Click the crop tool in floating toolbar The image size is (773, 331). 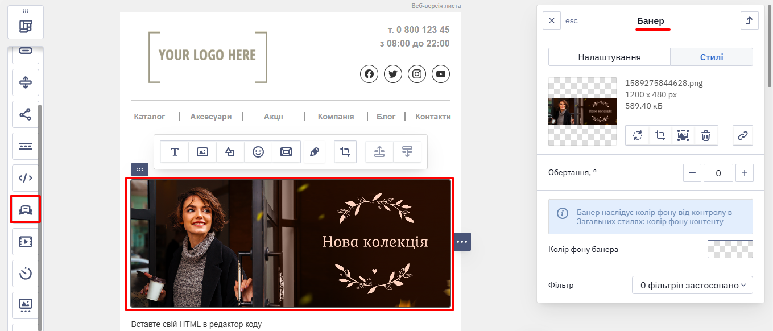[x=345, y=152]
